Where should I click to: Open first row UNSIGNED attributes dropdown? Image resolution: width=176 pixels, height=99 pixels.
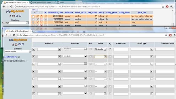tap(75, 49)
